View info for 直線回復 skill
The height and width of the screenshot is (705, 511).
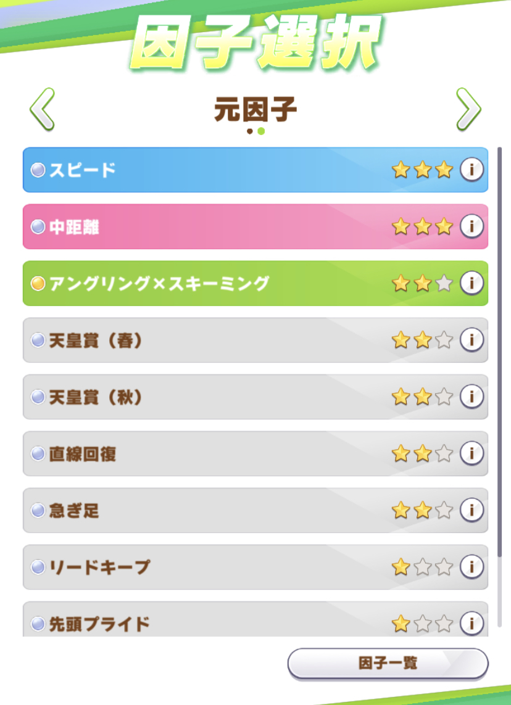point(472,453)
